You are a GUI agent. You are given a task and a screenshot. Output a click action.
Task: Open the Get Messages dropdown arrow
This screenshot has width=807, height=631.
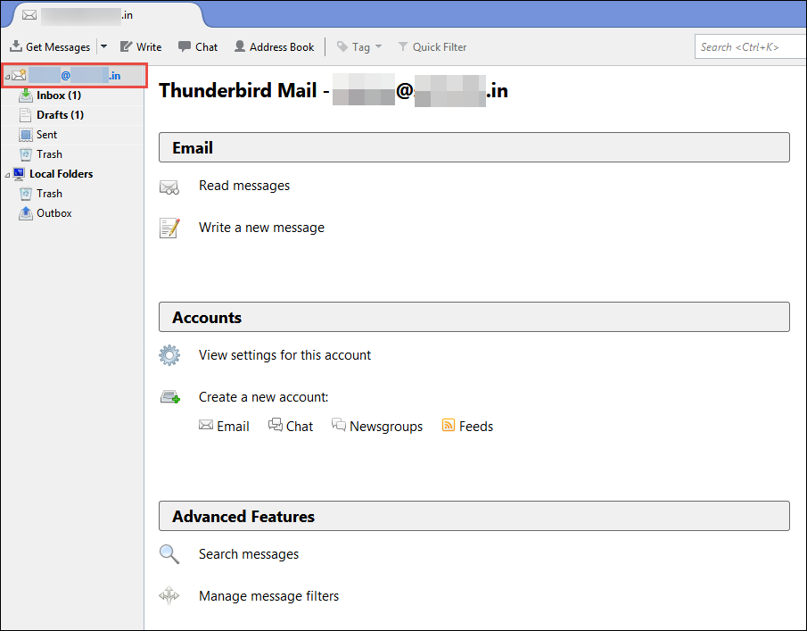tap(103, 46)
